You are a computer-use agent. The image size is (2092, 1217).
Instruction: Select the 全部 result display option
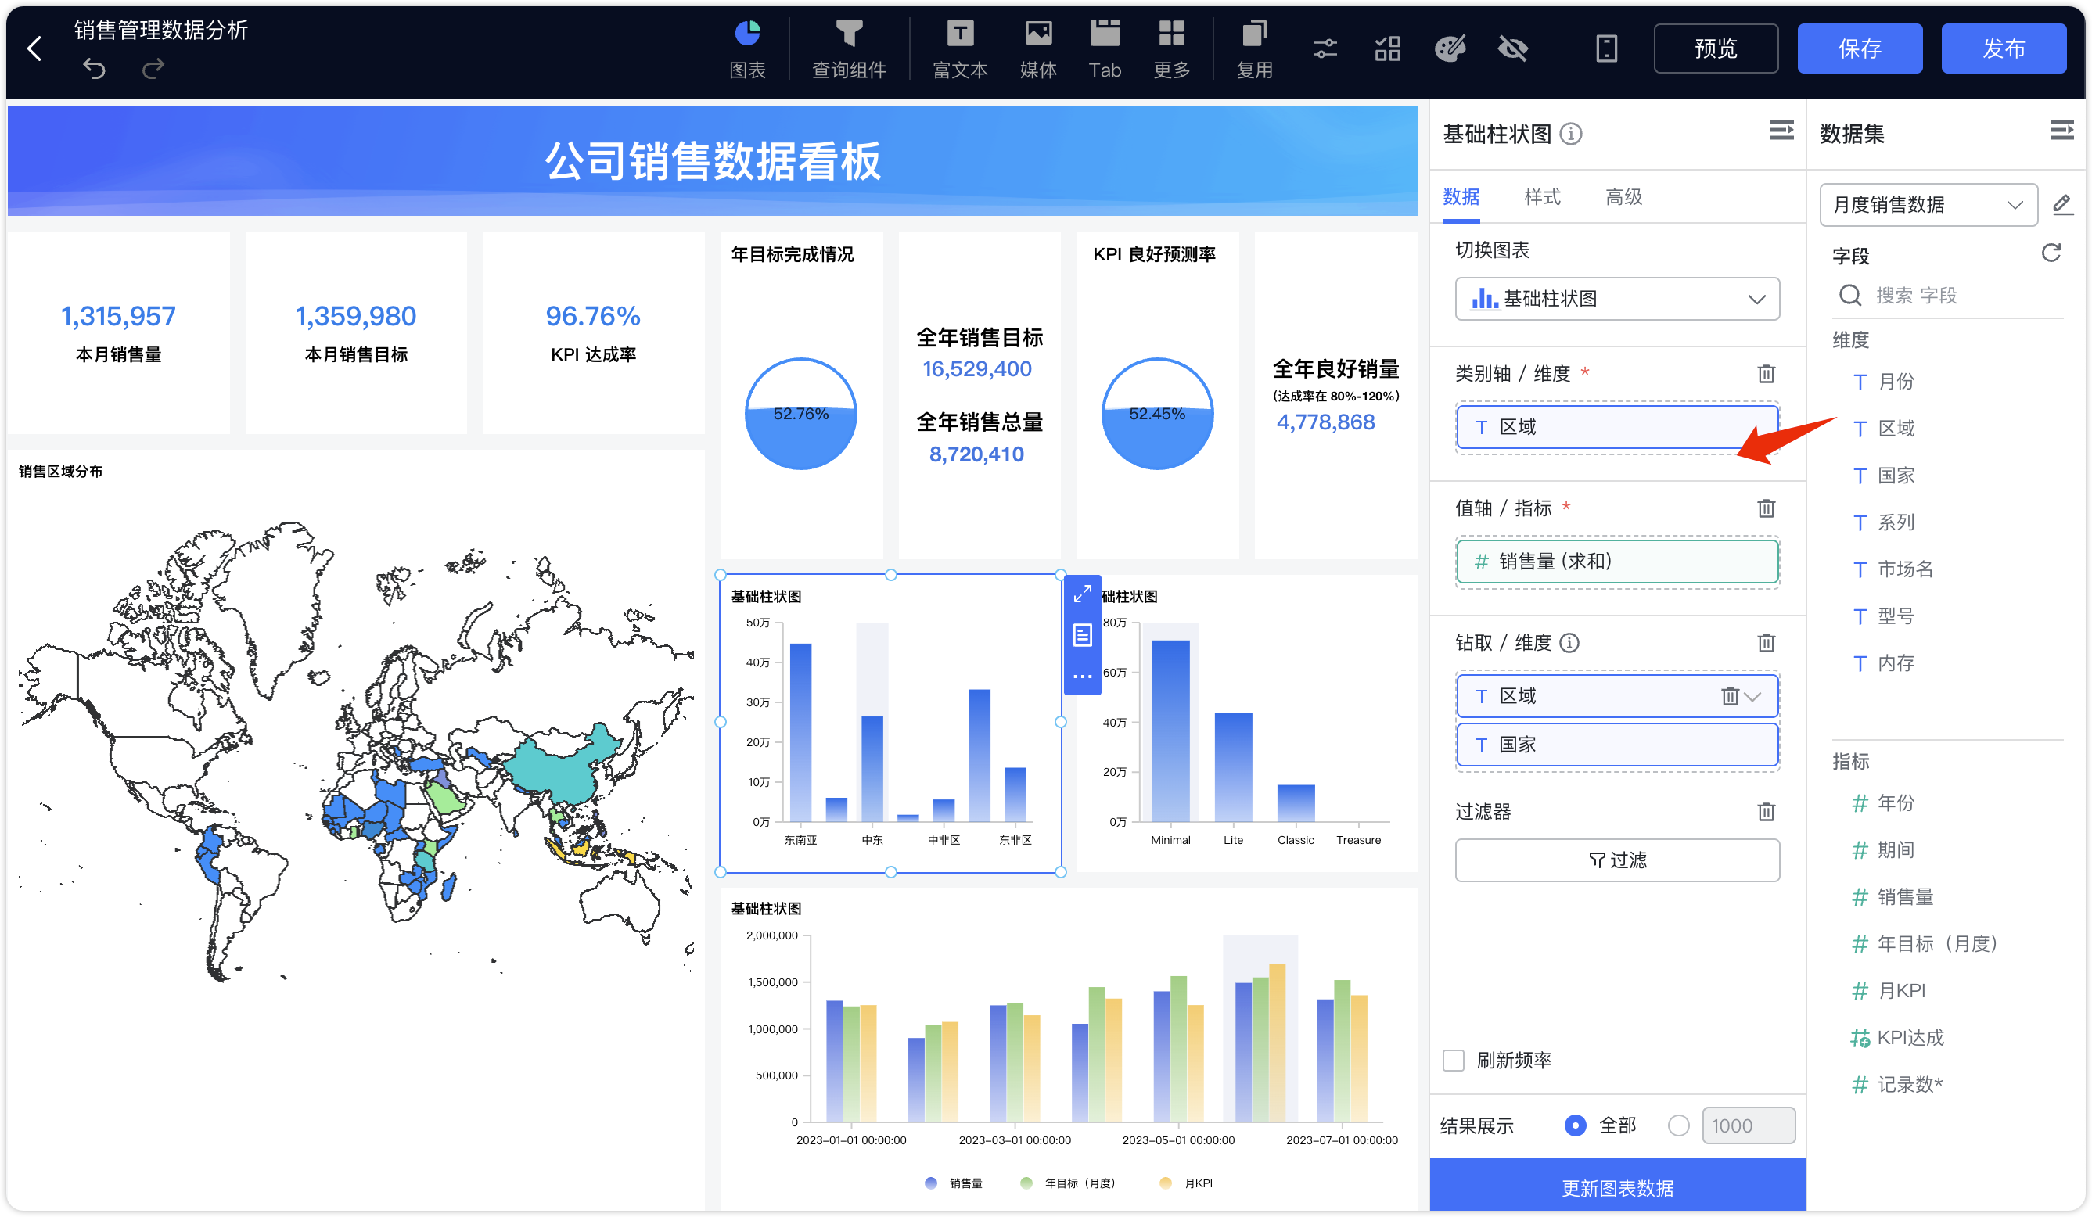click(x=1575, y=1125)
